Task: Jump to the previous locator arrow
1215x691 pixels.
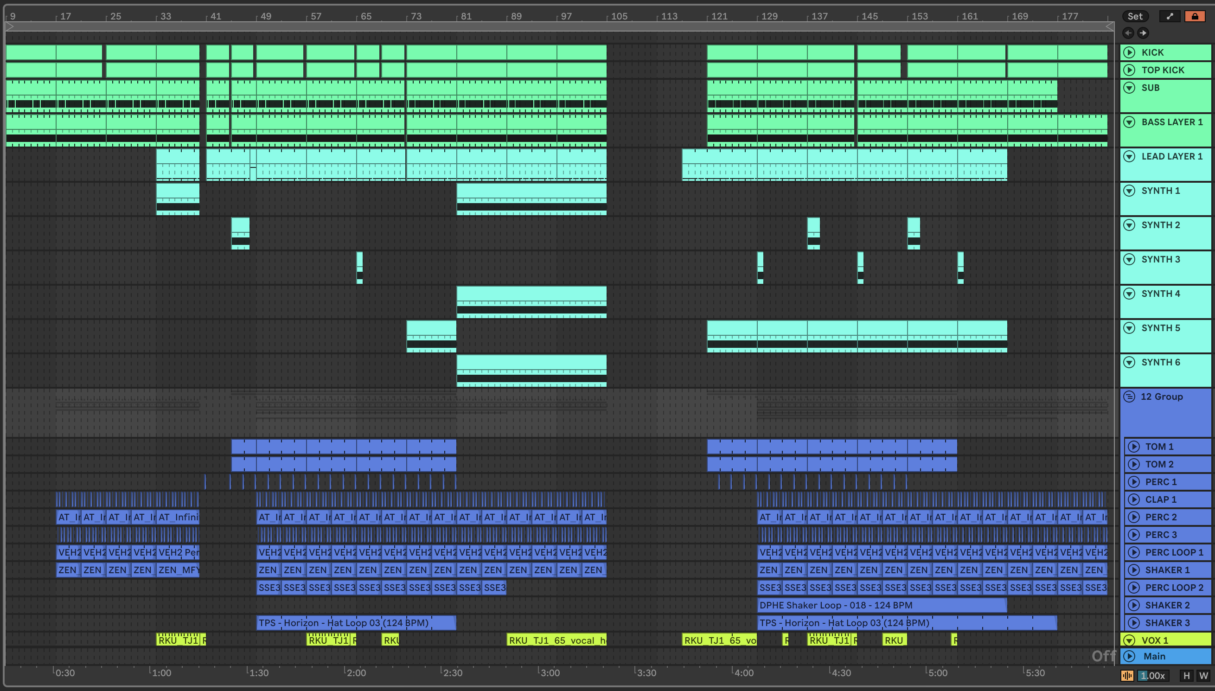Action: point(1128,33)
